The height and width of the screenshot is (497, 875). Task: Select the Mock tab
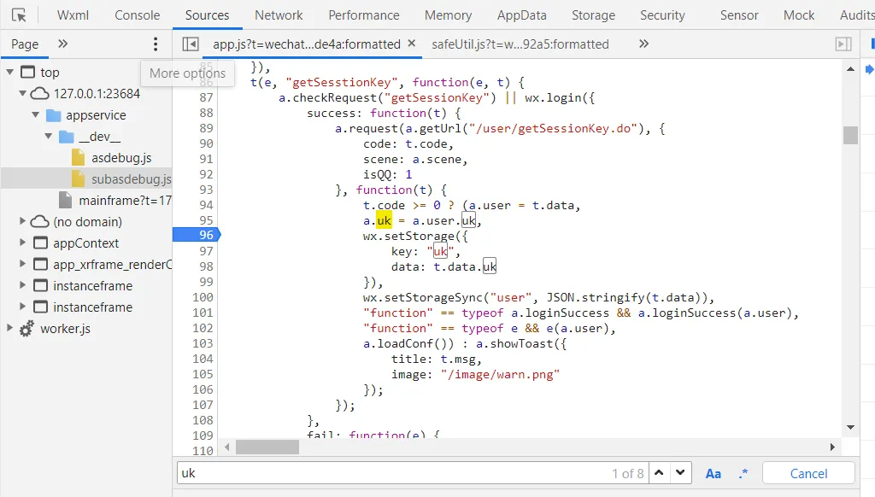tap(799, 15)
